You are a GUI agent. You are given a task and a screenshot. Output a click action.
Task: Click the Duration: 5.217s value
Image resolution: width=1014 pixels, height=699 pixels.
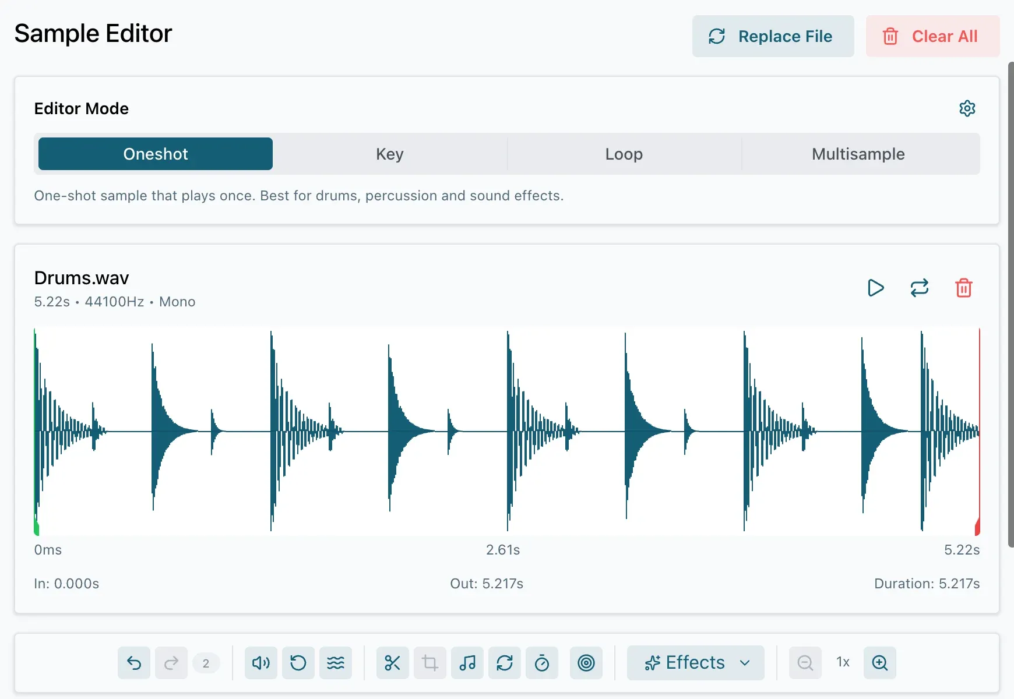(x=927, y=584)
